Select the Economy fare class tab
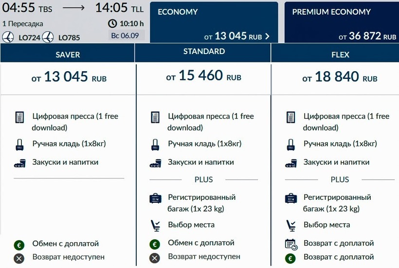Screen dimensions: 399x268 click(x=214, y=22)
